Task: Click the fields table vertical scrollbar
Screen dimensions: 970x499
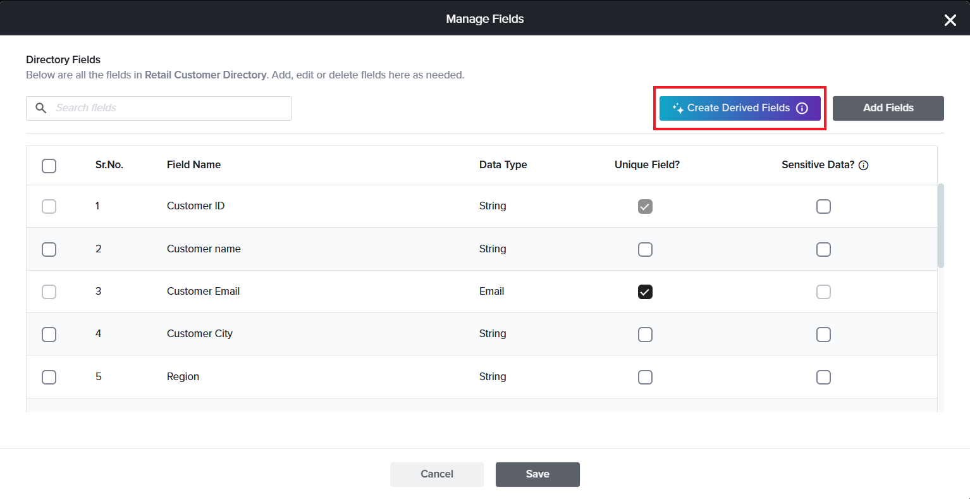Action: tap(941, 226)
